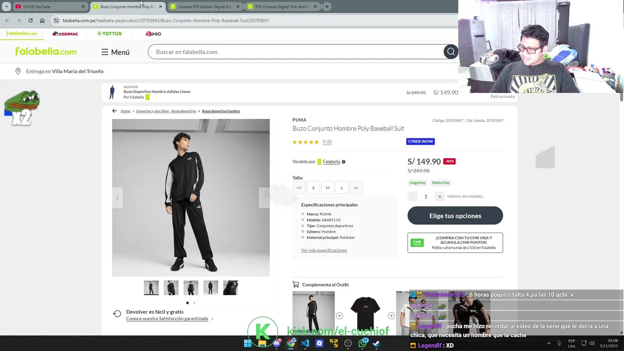Viewport: 624px width, 351px height.
Task: Show next product image arrow
Action: pos(264,198)
